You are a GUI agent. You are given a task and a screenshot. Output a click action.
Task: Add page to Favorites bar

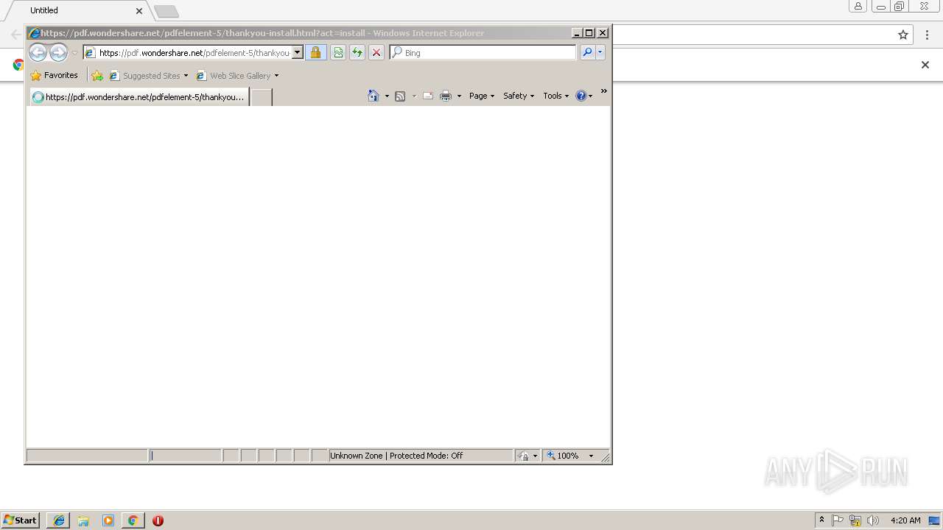pos(97,75)
